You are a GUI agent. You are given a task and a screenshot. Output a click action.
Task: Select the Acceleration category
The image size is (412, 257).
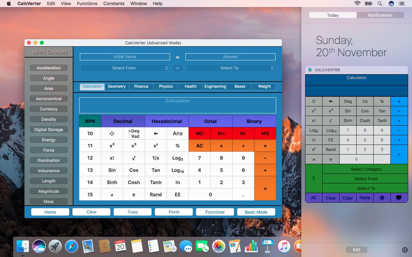click(x=49, y=68)
